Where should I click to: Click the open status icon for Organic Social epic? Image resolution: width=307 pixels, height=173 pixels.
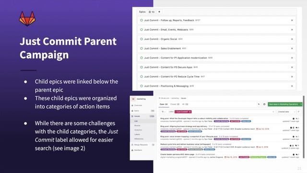point(142,39)
